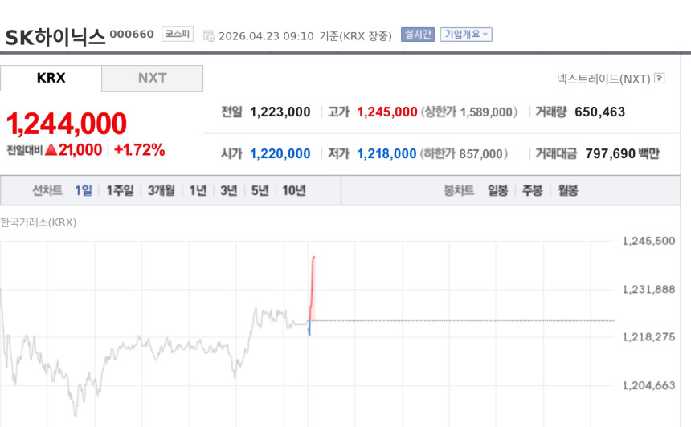The width and height of the screenshot is (691, 427).
Task: Show the 3년 line chart
Action: [x=229, y=191]
